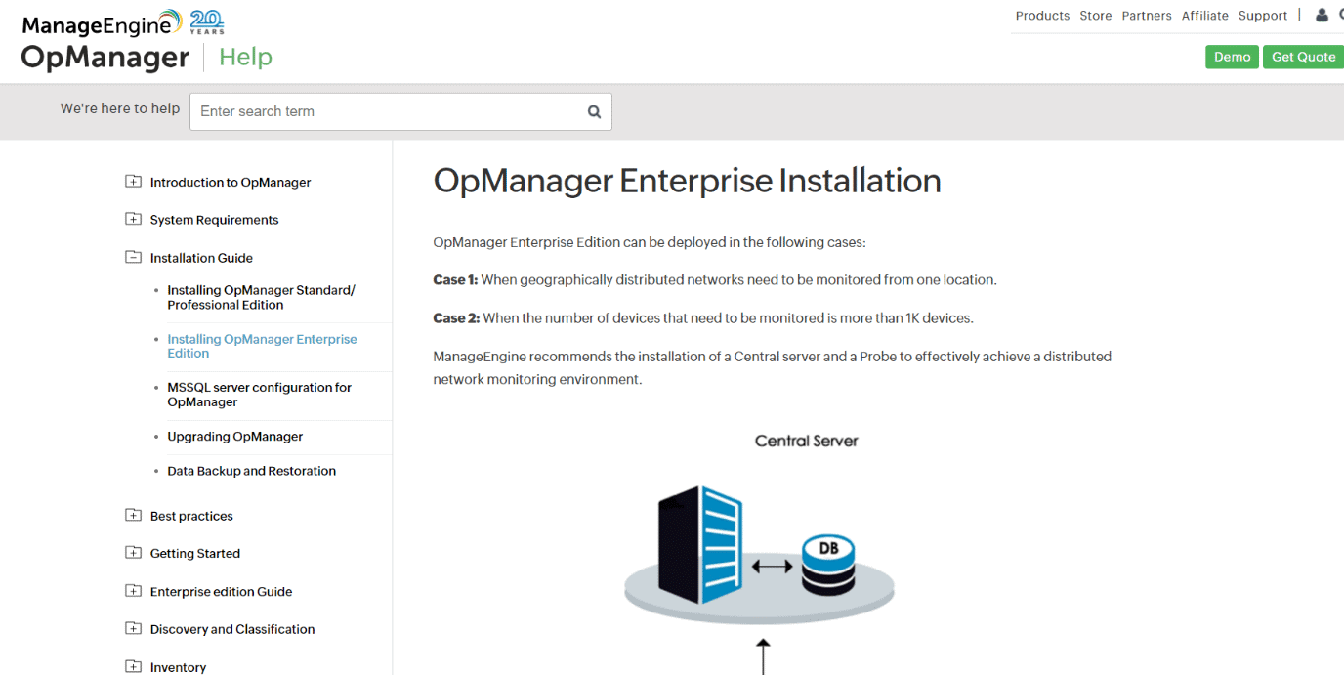The height and width of the screenshot is (675, 1344).
Task: Click the DB database icon in diagram
Action: coord(828,566)
